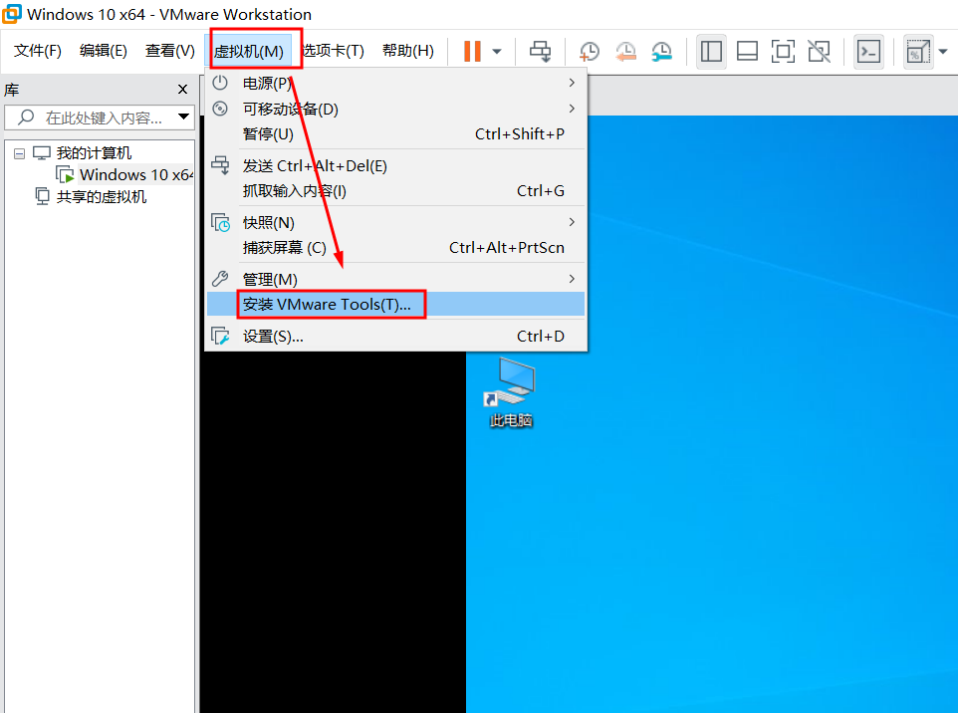The image size is (958, 713).
Task: Choose 抓取输入内容(I) menu item
Action: click(396, 190)
